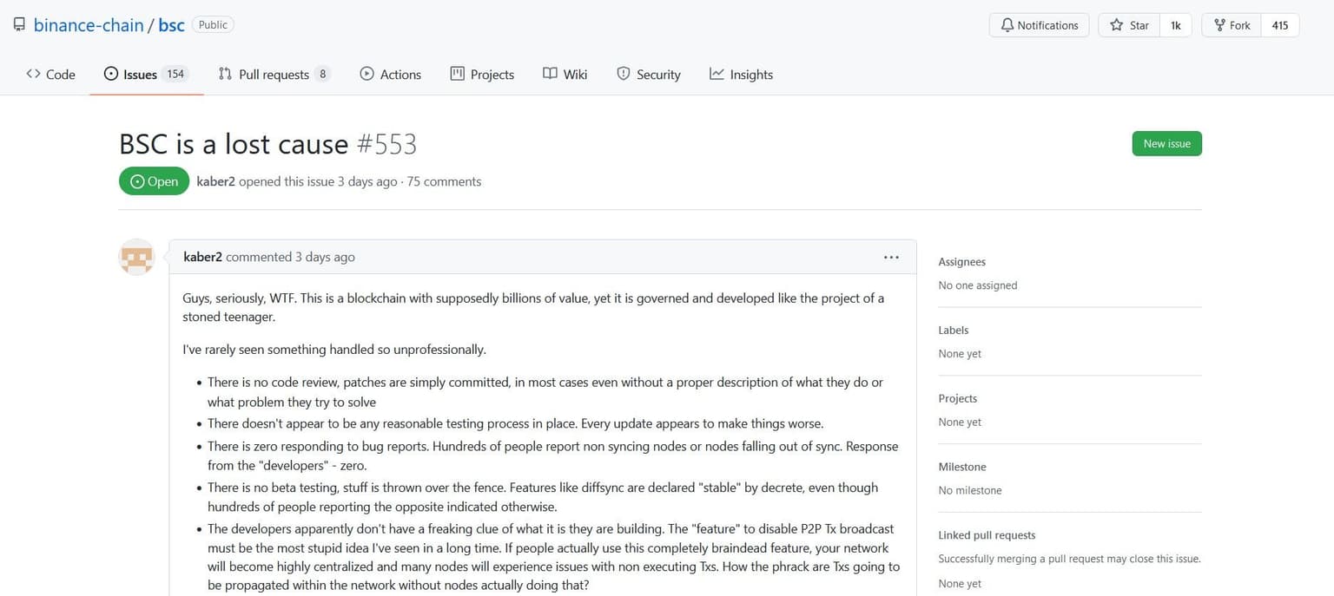Select the Issues tab
Viewport: 1334px width, 596px height.
pyautogui.click(x=140, y=75)
